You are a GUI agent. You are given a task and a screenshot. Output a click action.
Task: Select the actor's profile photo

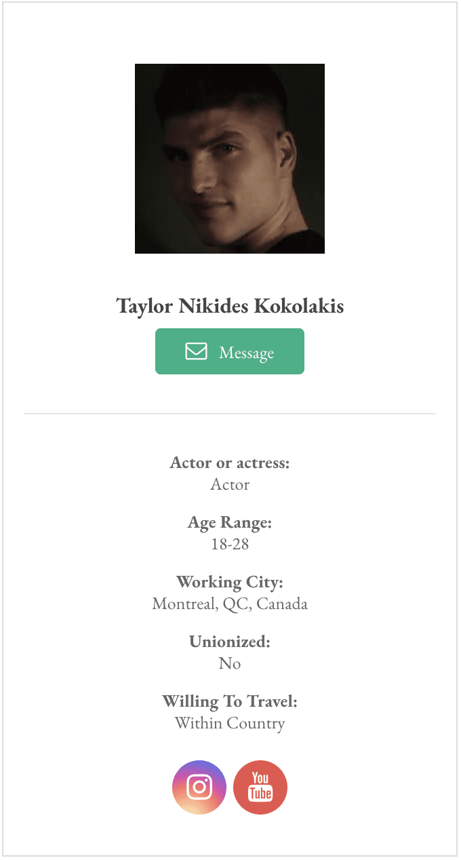[x=230, y=159]
